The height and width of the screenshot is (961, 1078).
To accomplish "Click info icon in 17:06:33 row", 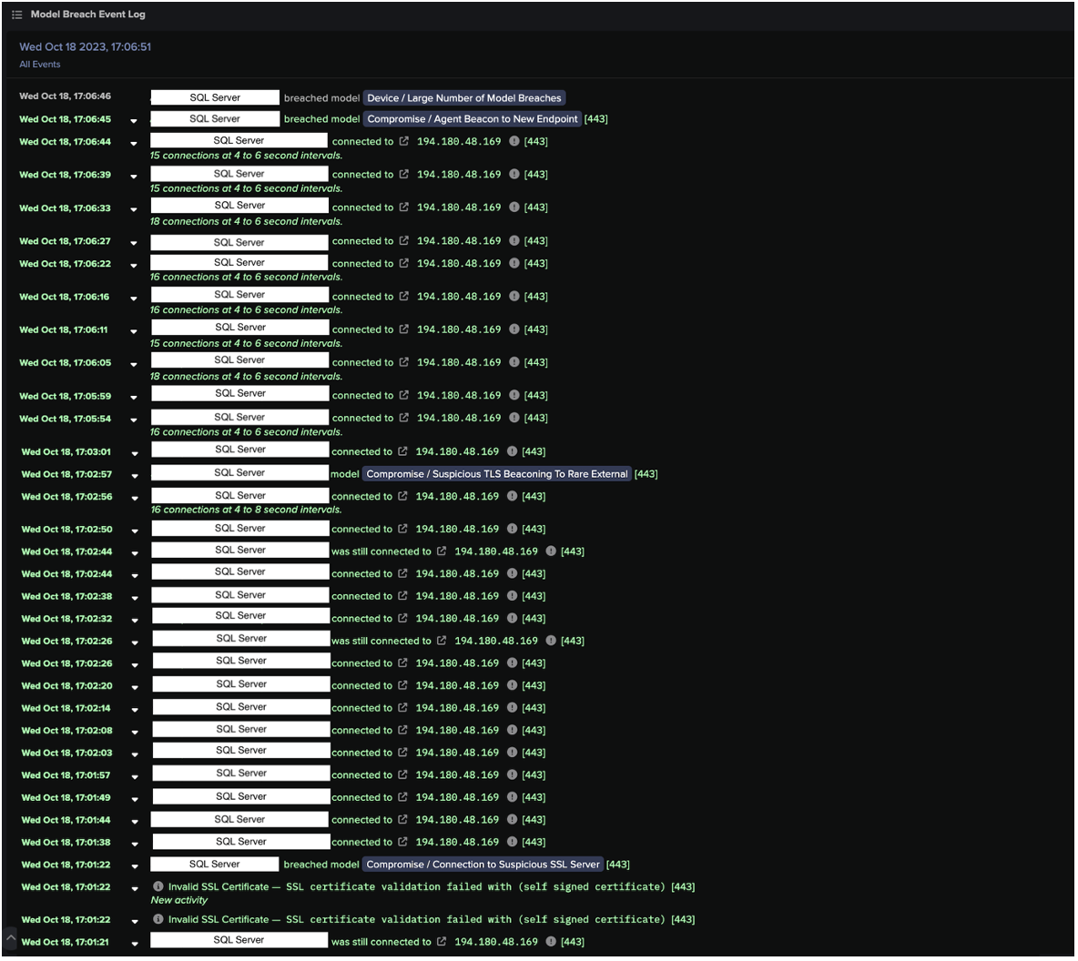I will pyautogui.click(x=514, y=207).
